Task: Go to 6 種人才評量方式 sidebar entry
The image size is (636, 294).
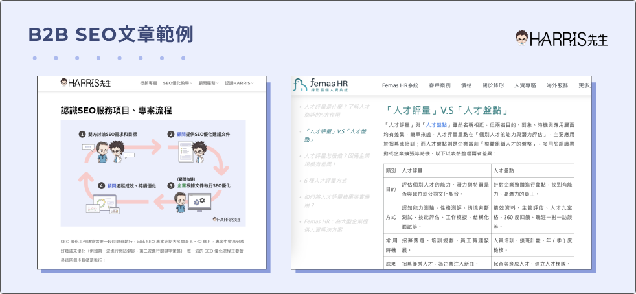Action: pyautogui.click(x=325, y=181)
